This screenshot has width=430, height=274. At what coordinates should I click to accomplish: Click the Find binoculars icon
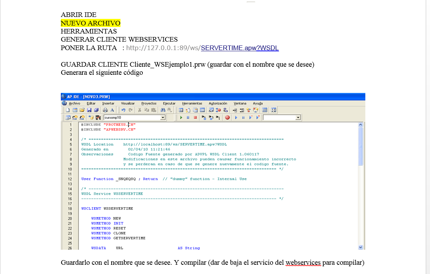tap(163, 110)
